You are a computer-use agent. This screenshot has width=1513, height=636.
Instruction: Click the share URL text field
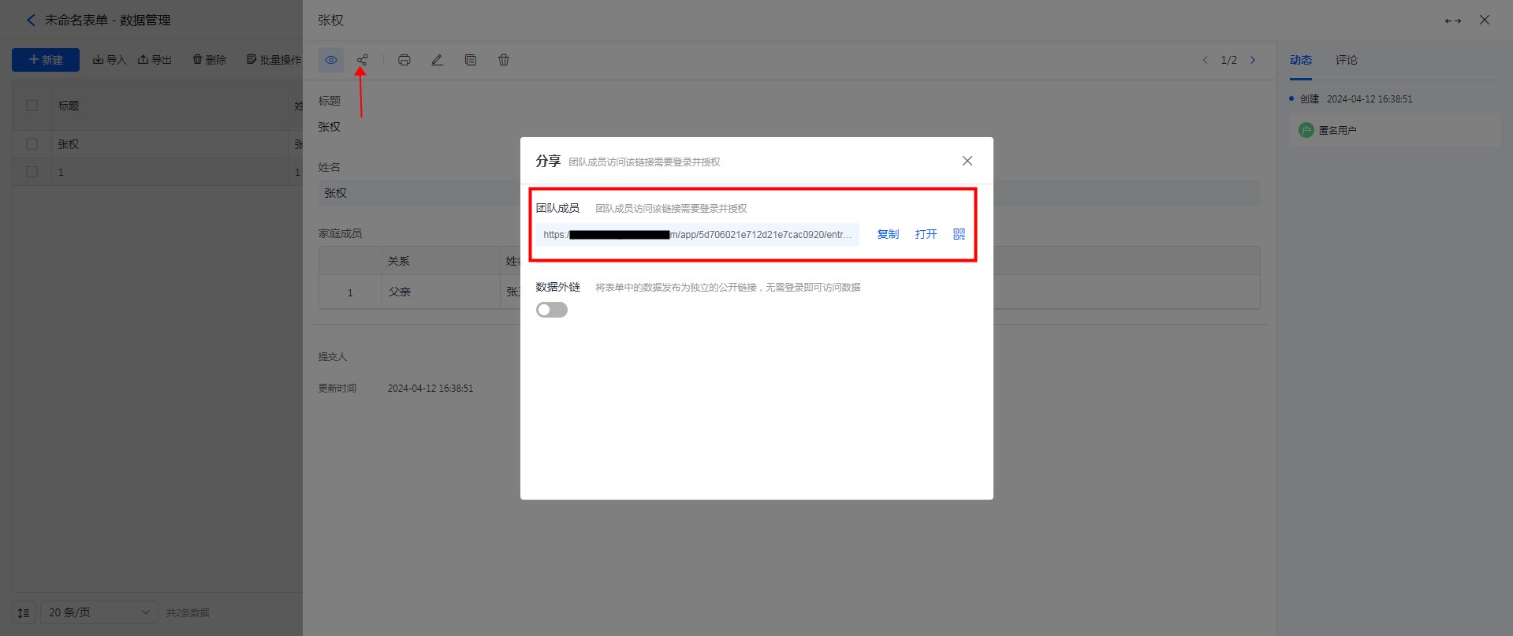point(698,235)
